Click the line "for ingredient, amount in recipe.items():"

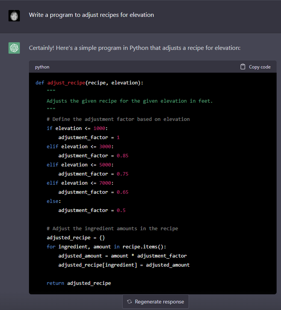(106, 247)
